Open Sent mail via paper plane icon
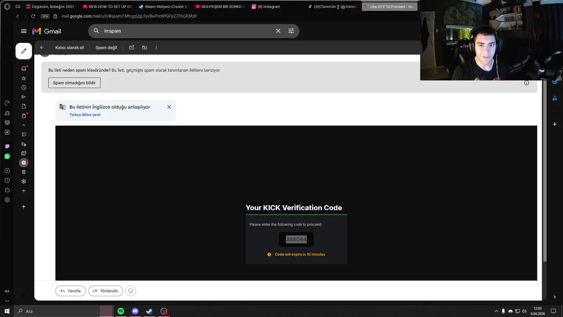The height and width of the screenshot is (317, 563). [24, 97]
